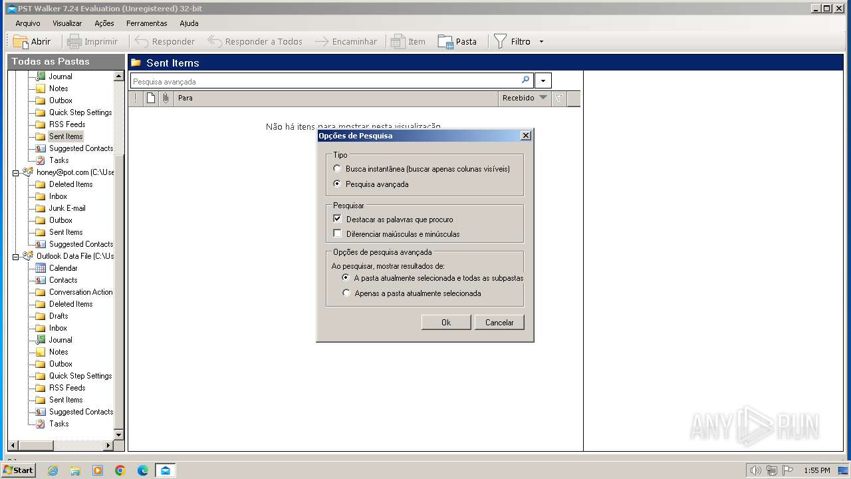This screenshot has height=479, width=851.
Task: Open the Ajuda menu
Action: click(x=189, y=23)
